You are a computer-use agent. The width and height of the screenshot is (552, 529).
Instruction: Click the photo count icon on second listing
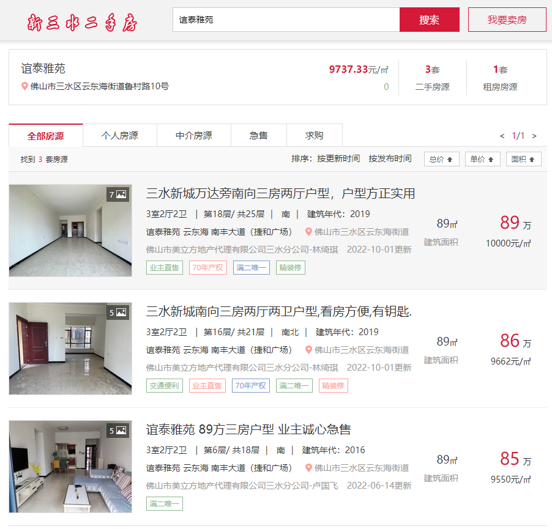click(117, 313)
